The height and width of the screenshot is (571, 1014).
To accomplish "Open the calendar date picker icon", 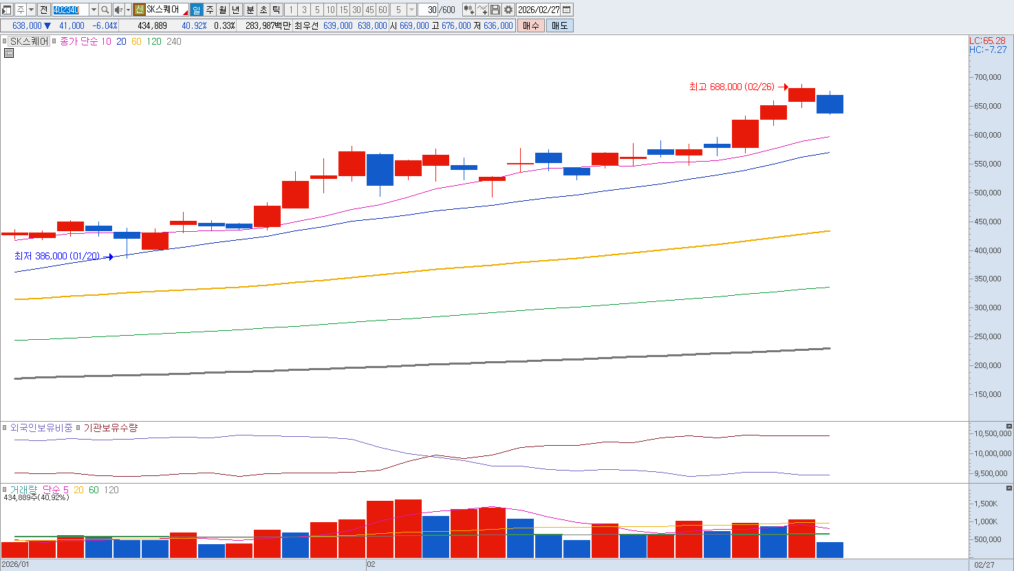I will coord(567,10).
